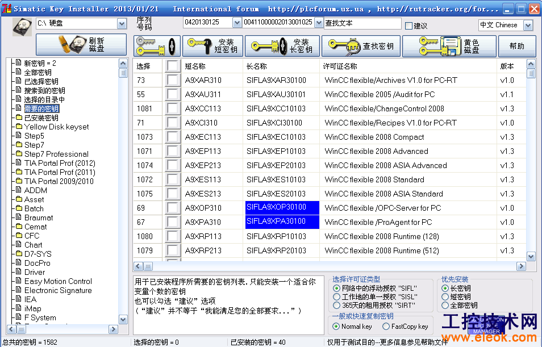Click the folder icon beside Cemat
The height and width of the screenshot is (347, 542).
19,227
